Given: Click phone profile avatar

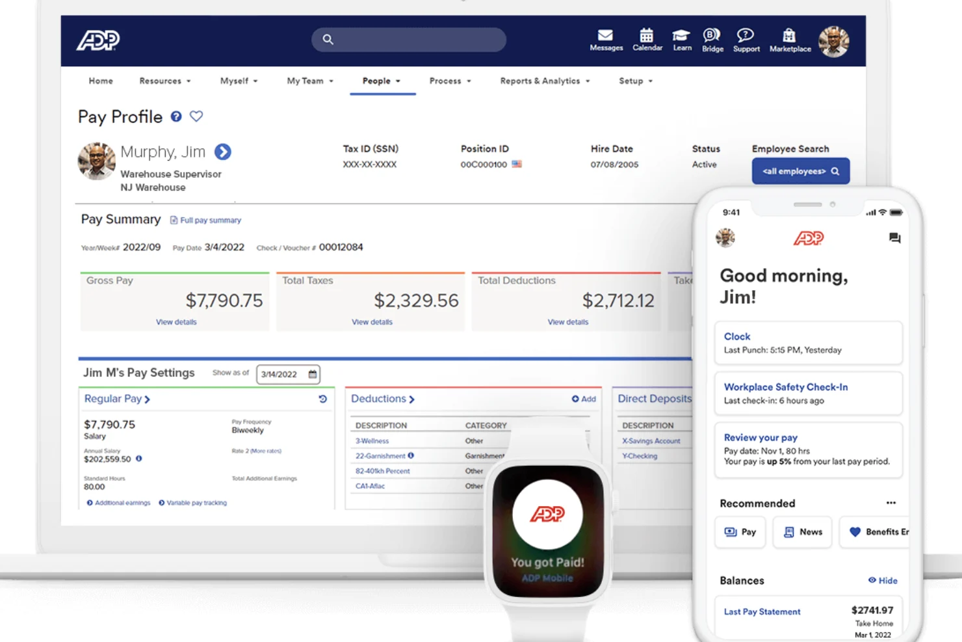Looking at the screenshot, I should (x=725, y=238).
